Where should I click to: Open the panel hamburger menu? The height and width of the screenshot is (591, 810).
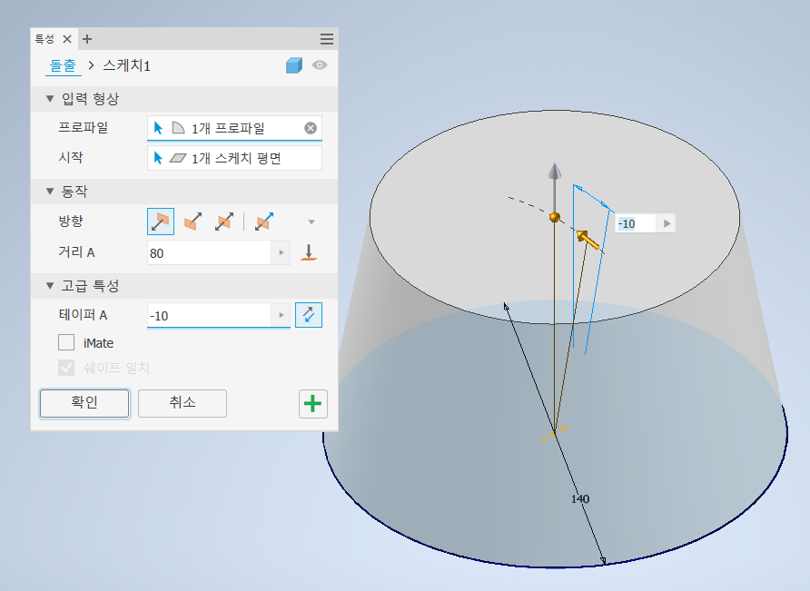point(327,39)
